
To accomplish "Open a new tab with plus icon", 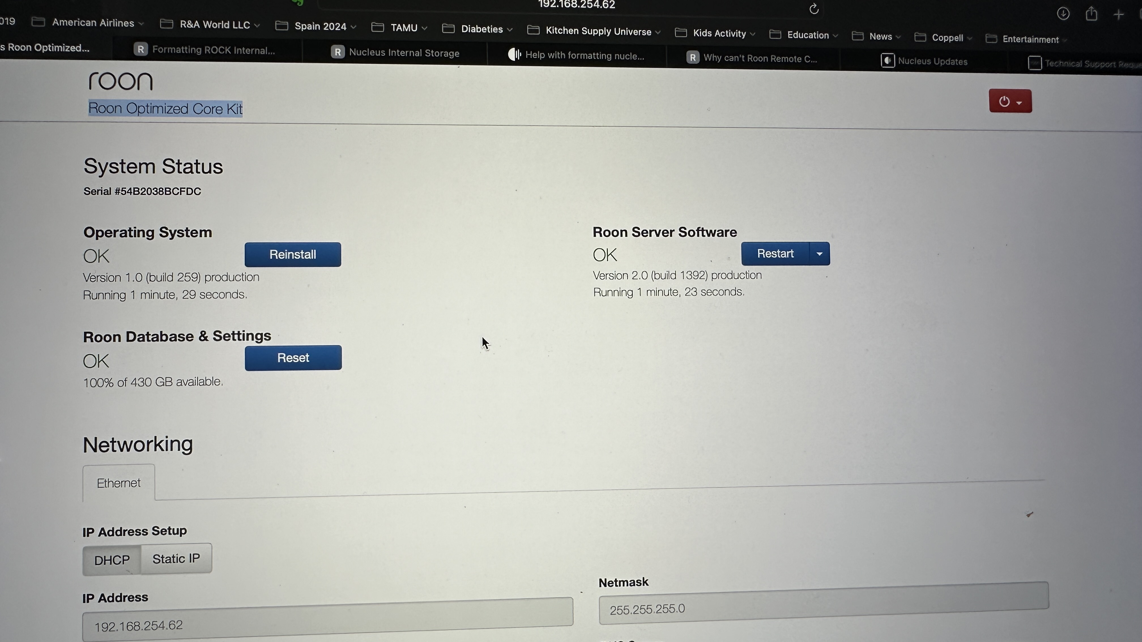I will click(x=1118, y=15).
